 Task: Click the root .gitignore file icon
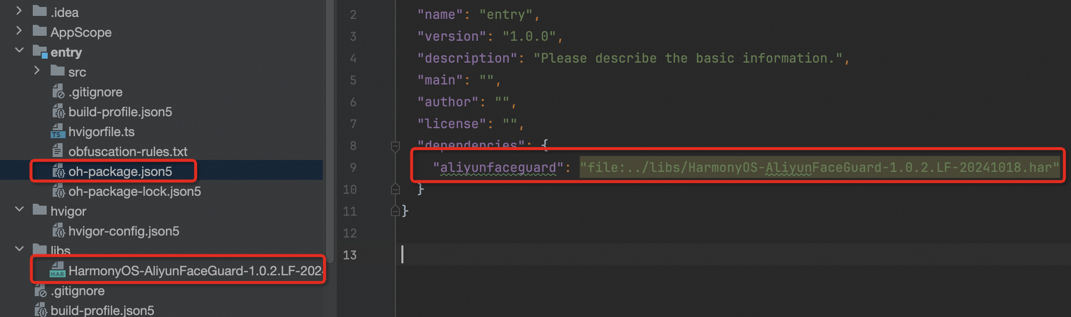(40, 290)
